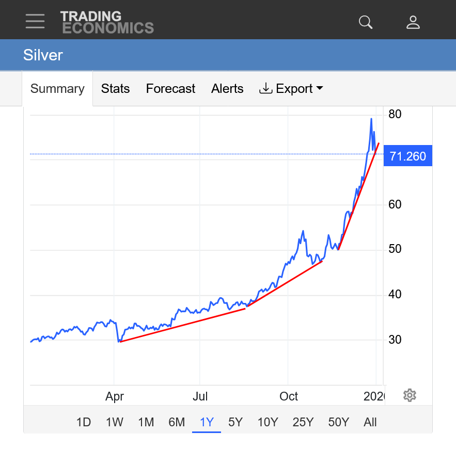Choose the 50Y time range
The image size is (456, 465).
coord(339,422)
